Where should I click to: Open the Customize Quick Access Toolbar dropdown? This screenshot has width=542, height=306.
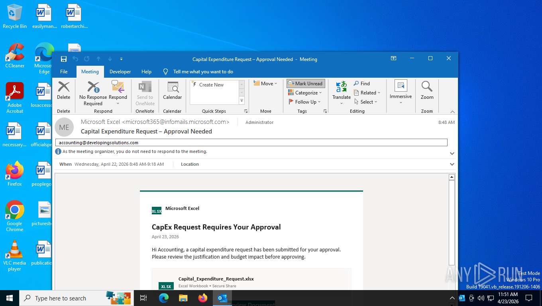(121, 59)
